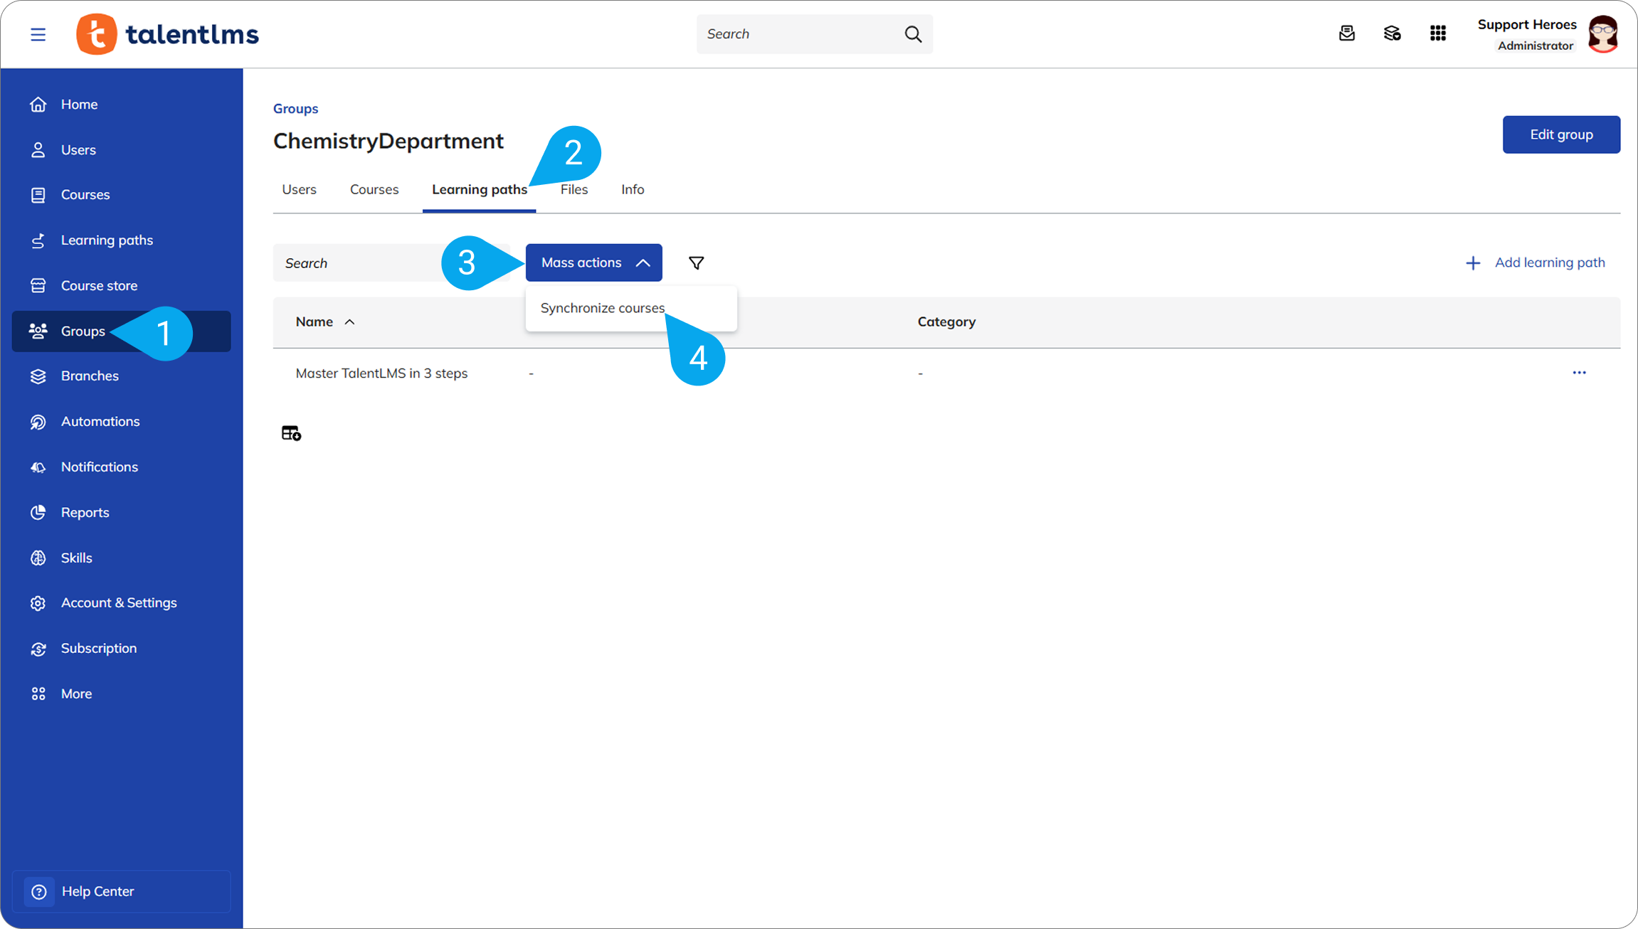The width and height of the screenshot is (1638, 929).
Task: Click the Category column header
Action: click(x=946, y=322)
